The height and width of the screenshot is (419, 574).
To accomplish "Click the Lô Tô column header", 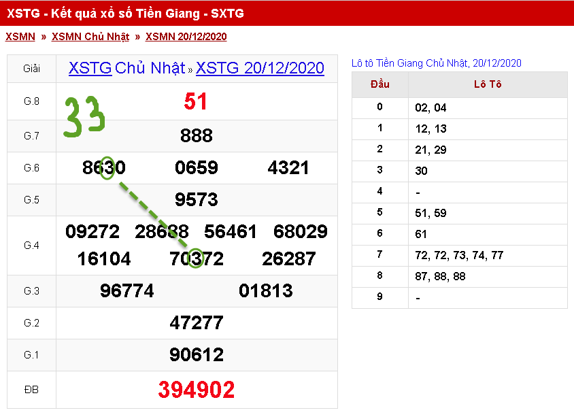I will click(x=488, y=84).
